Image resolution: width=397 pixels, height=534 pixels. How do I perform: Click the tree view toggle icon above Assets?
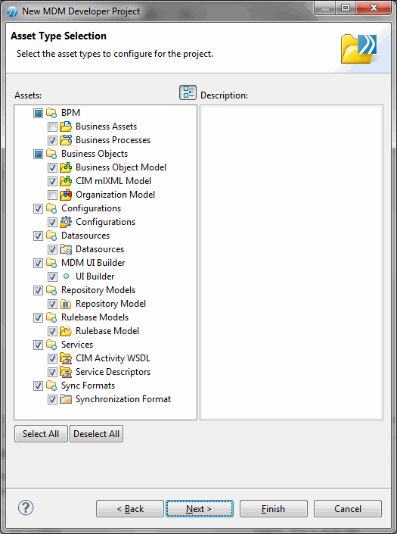[188, 92]
